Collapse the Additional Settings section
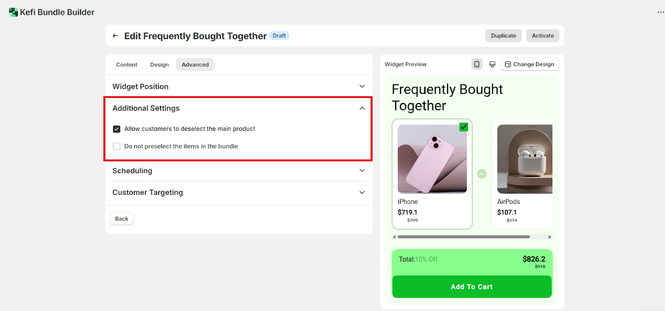The width and height of the screenshot is (665, 311). click(x=362, y=108)
